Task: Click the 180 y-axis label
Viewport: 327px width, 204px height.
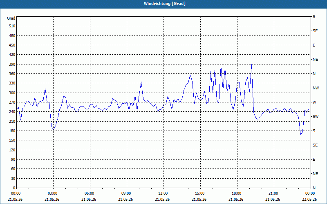Action: pos(12,131)
